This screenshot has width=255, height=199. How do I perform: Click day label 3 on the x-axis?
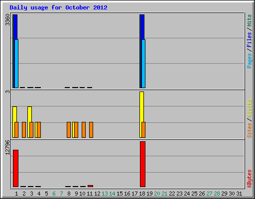coord(31,194)
